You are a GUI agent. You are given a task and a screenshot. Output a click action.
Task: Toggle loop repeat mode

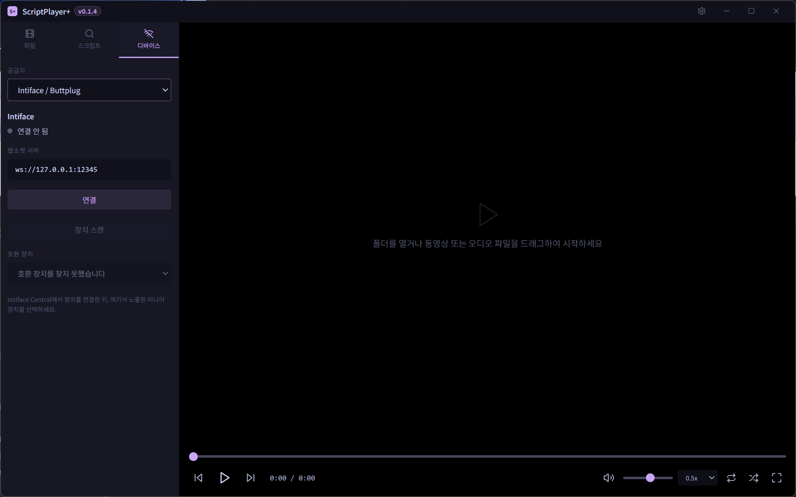point(731,478)
